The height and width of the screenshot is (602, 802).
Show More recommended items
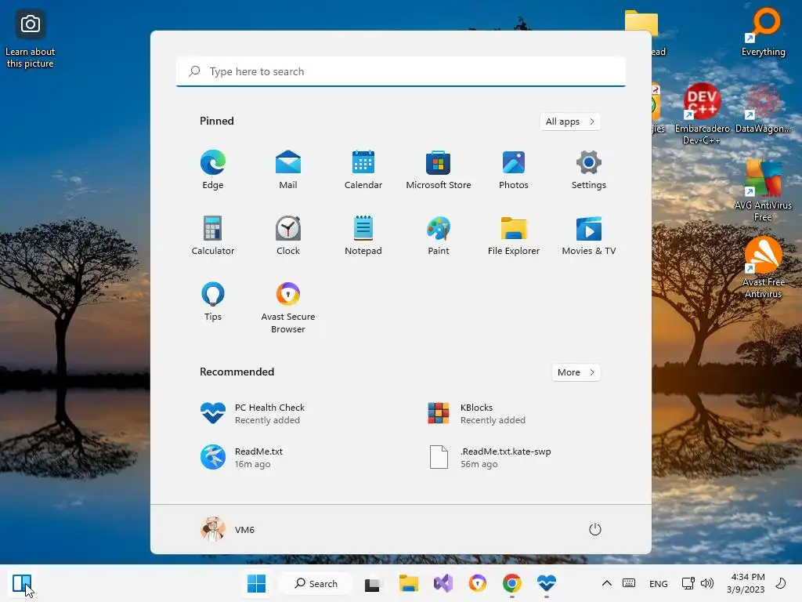pos(576,372)
